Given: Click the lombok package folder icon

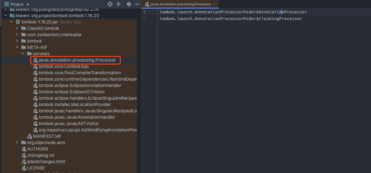Looking at the screenshot, I should pos(23,41).
